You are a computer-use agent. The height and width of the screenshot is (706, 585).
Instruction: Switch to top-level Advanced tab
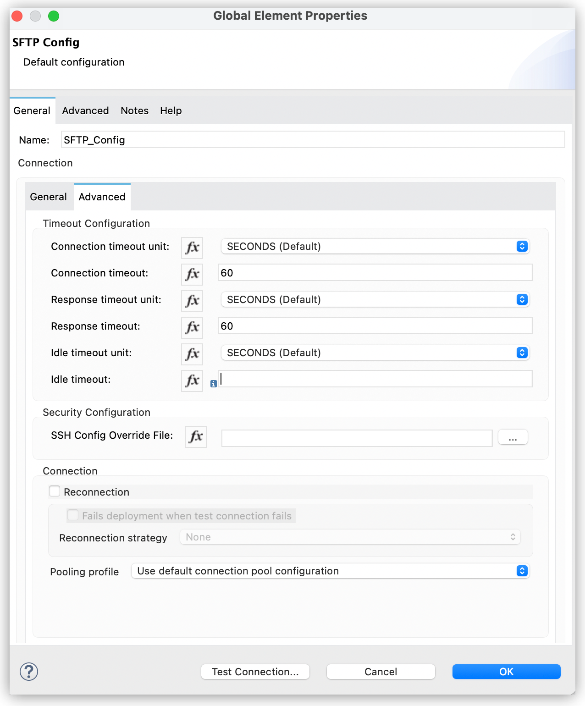[85, 110]
